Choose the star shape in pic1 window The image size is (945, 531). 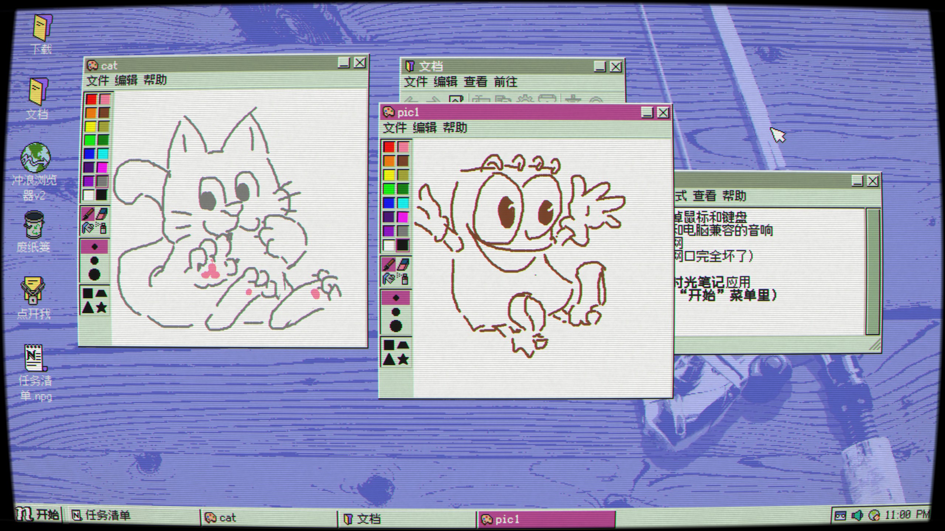(403, 359)
